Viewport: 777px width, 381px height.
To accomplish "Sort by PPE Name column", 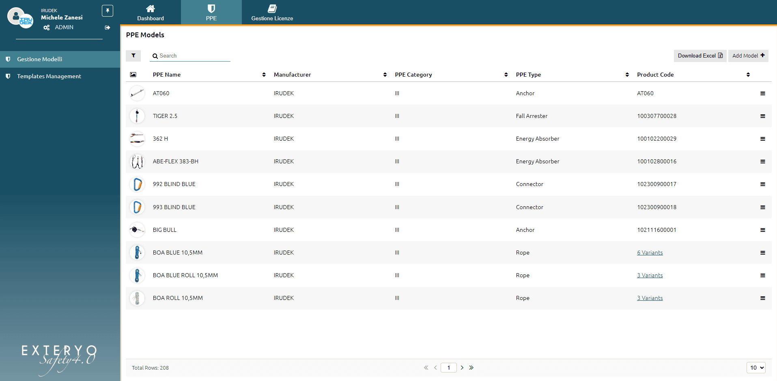I will (264, 75).
